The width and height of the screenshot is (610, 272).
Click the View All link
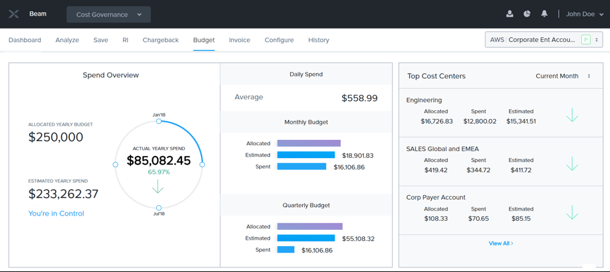(x=500, y=244)
